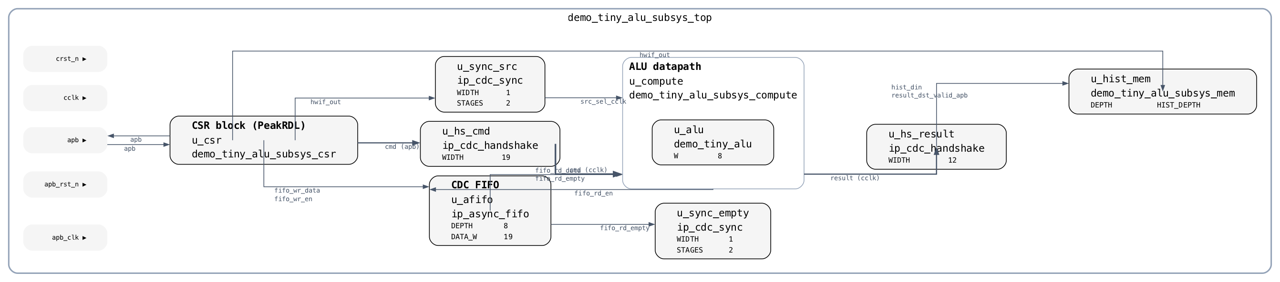Click the HIST_DEPTH parameter value
1280x282 pixels.
(1178, 105)
